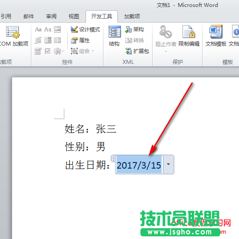Insert a rich text content control

38,29
